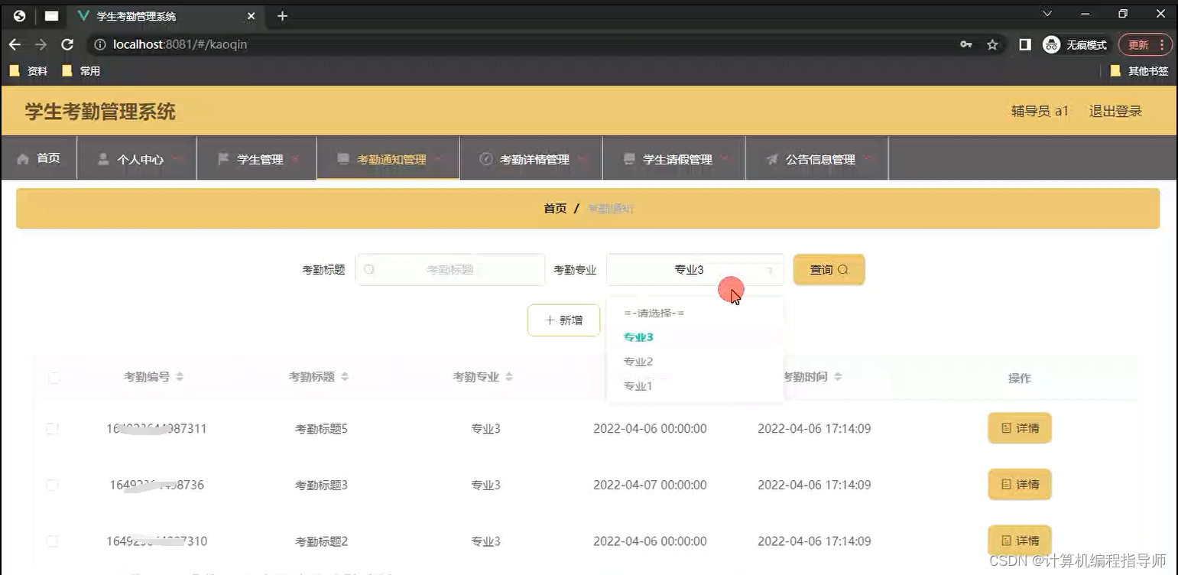This screenshot has height=575, width=1178.
Task: Click the 考勤标题 search input
Action: 450,269
